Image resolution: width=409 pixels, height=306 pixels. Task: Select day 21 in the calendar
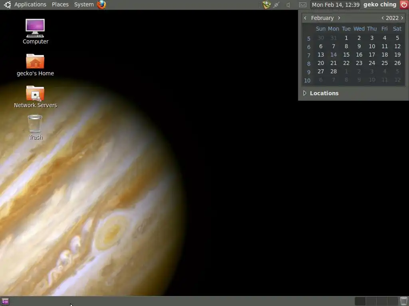[334, 63]
